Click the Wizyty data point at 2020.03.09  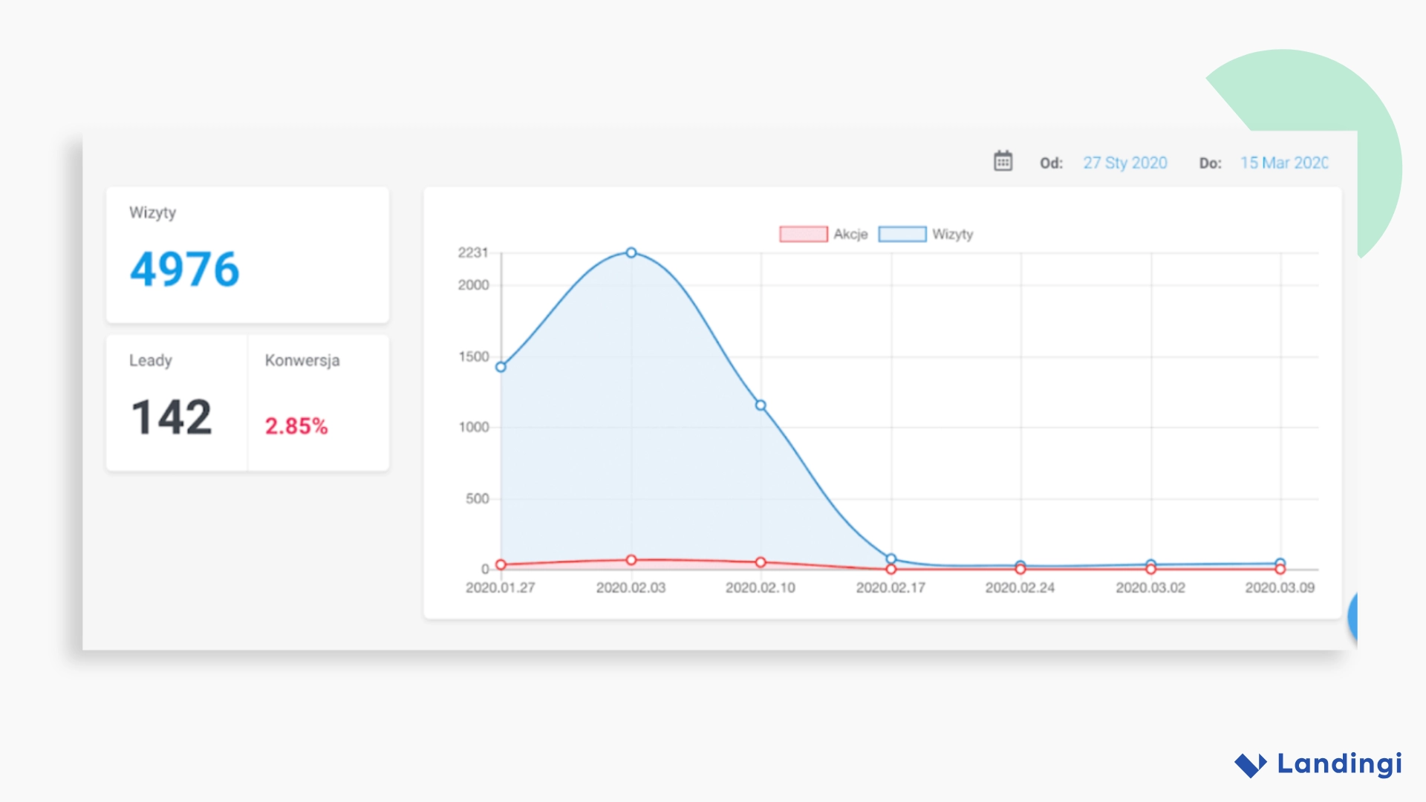[1280, 563]
